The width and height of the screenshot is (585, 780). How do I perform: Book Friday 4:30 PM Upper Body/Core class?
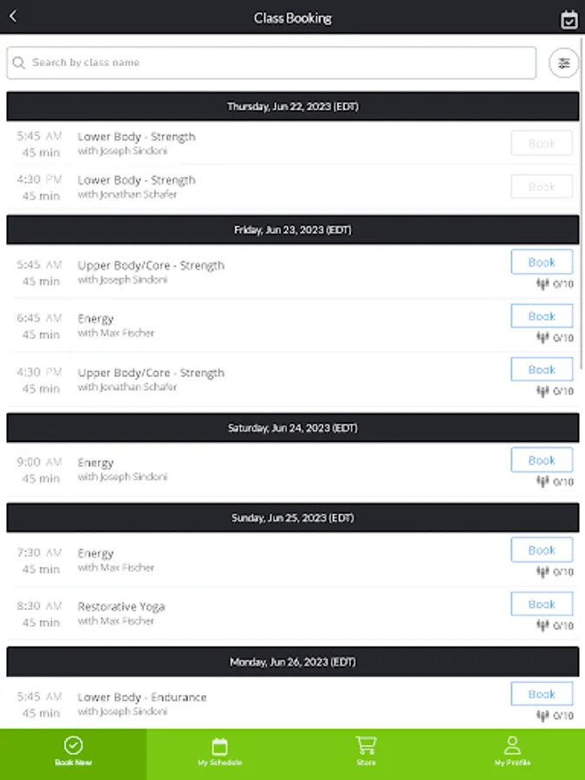tap(542, 369)
